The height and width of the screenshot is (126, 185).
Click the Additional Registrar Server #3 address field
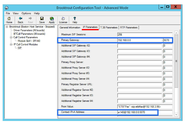140,95
